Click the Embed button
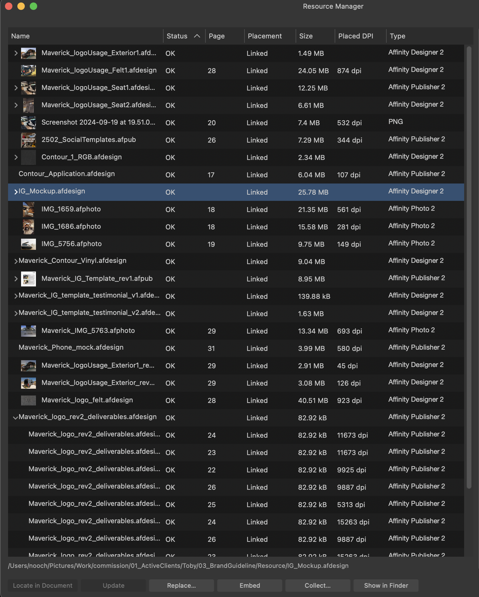This screenshot has height=597, width=479. (x=249, y=586)
